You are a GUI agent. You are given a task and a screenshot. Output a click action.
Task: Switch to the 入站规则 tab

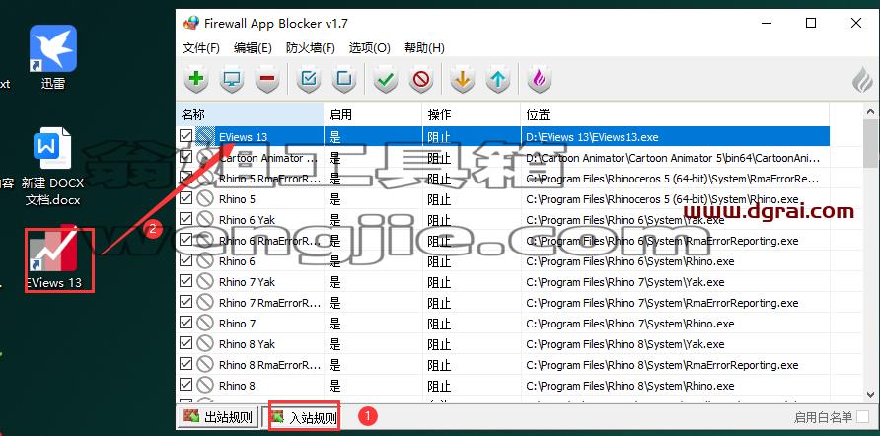pos(304,417)
